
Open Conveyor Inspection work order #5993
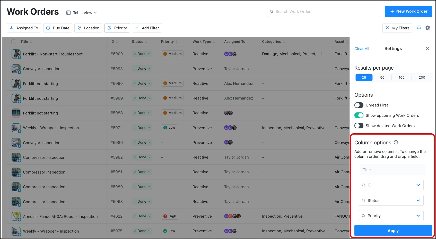pyautogui.click(x=42, y=69)
